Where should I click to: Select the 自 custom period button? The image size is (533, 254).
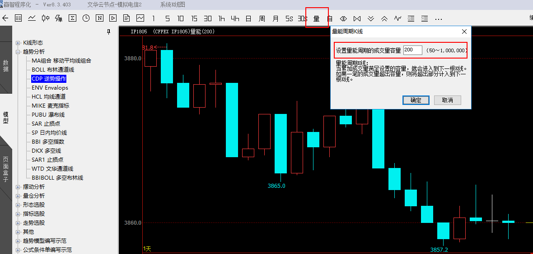(330, 18)
